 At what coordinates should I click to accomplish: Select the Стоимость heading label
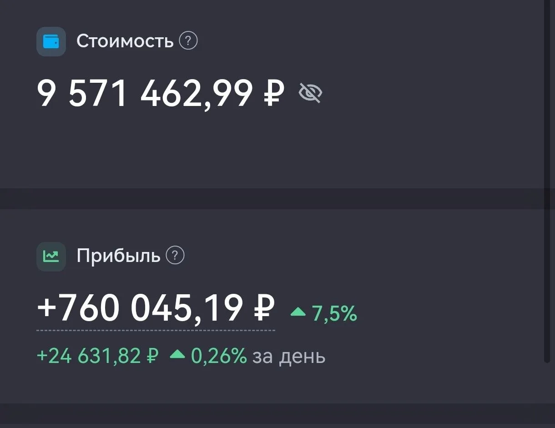click(125, 41)
